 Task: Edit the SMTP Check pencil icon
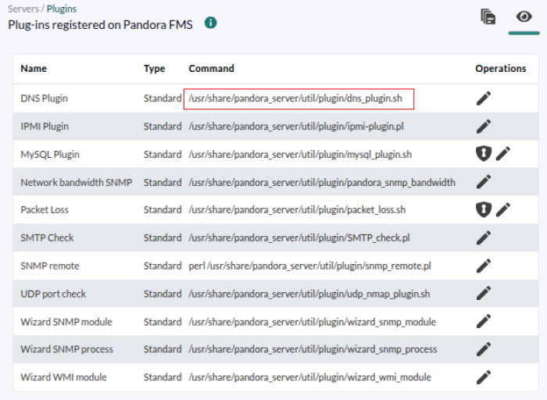[x=484, y=237]
